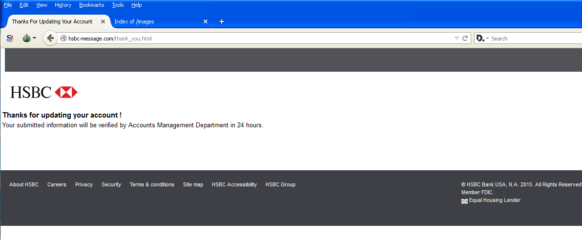The height and width of the screenshot is (240, 582).
Task: Click the green onion extension icon
Action: 26,38
